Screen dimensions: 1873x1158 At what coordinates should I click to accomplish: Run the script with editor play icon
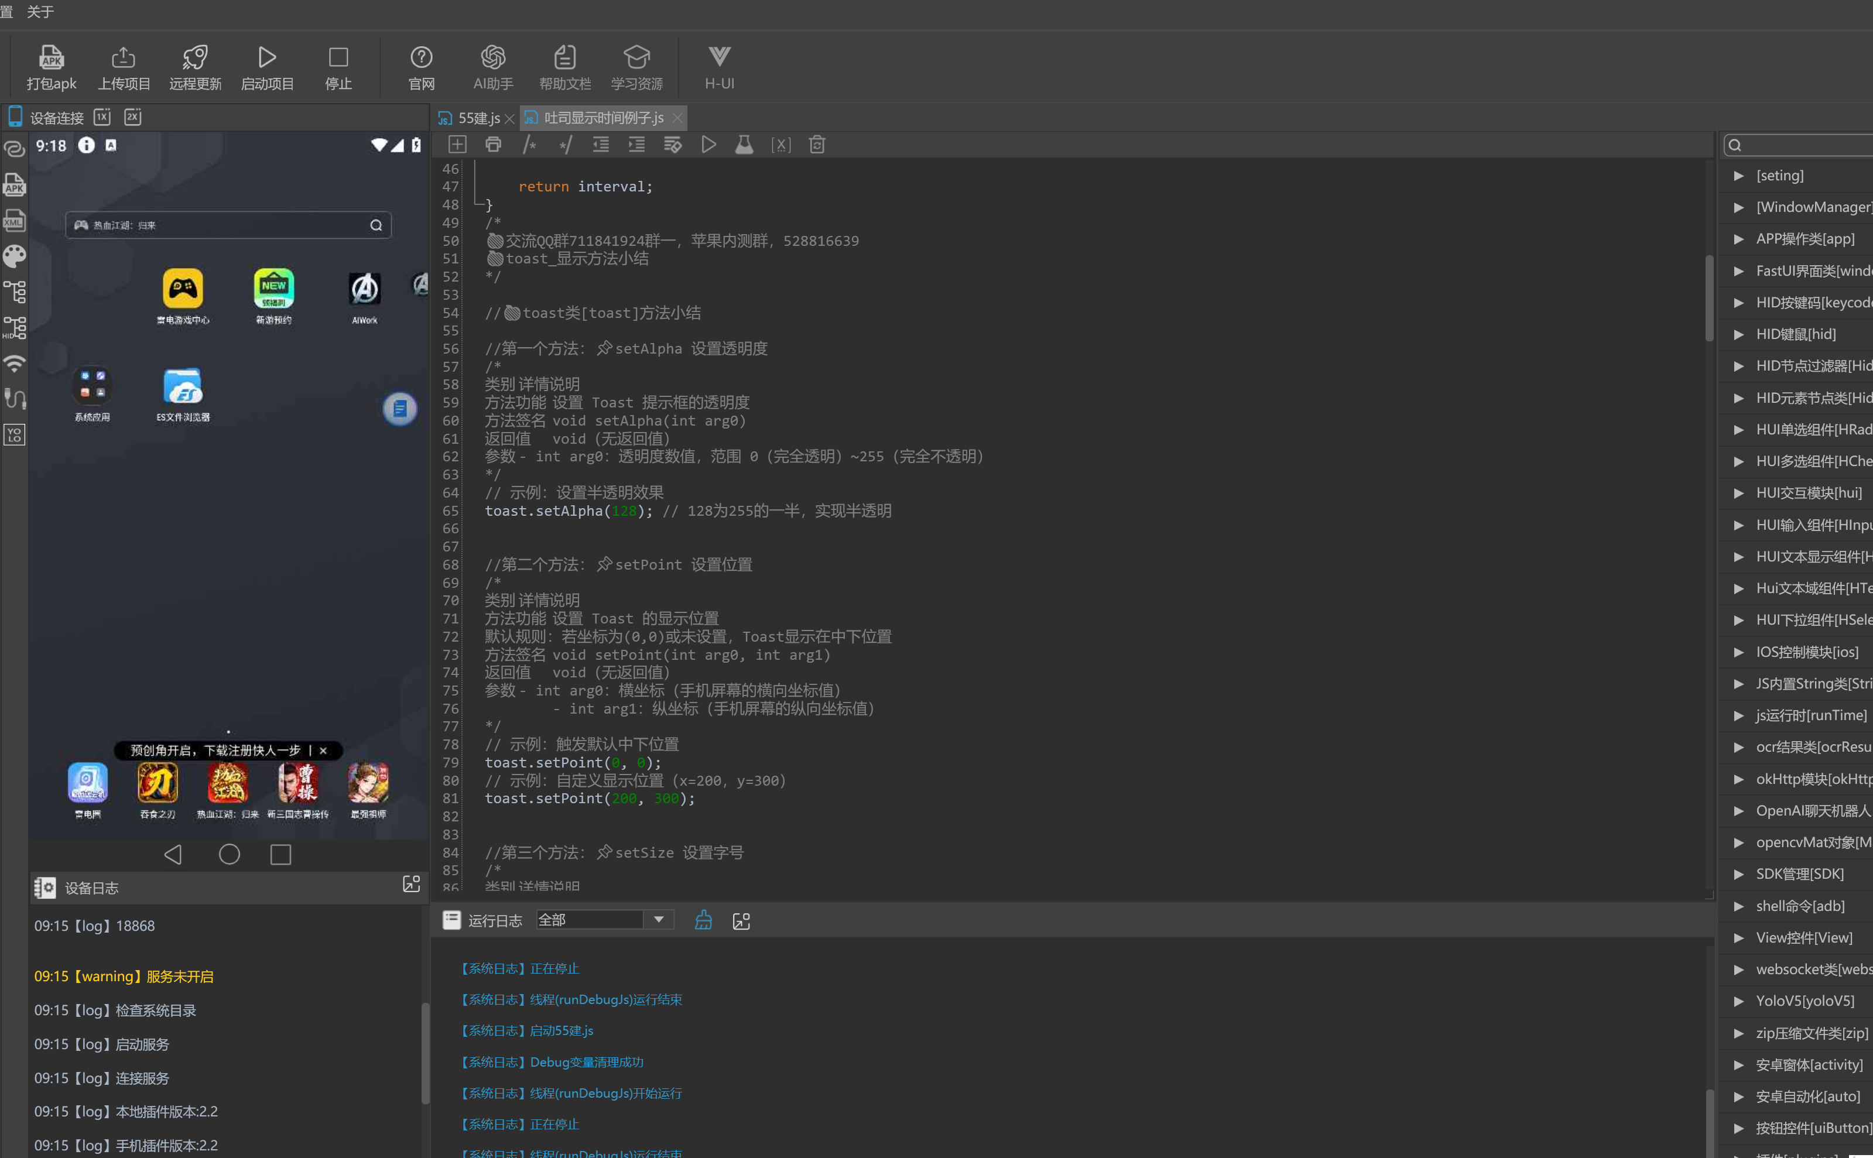(x=708, y=145)
